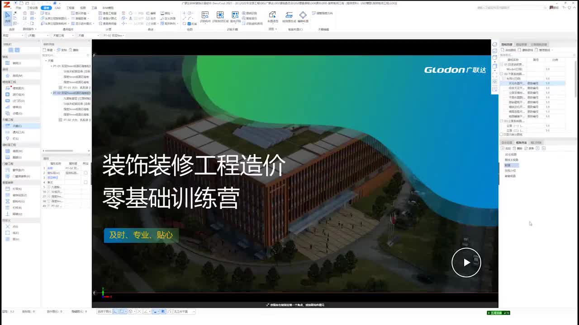579x325 pixels.
Task: Move view item up with arrow icon
Action: tap(538, 149)
